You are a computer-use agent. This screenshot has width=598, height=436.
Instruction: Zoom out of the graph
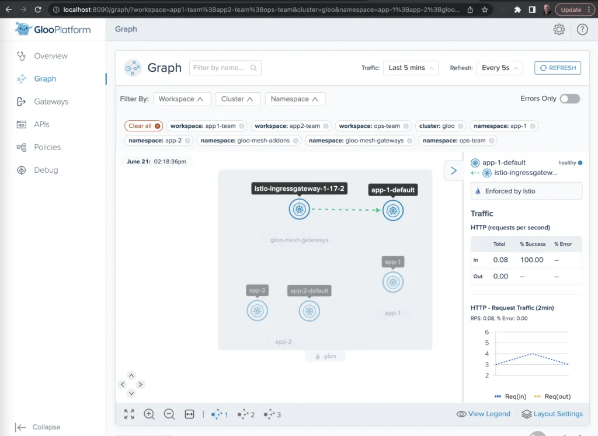(169, 414)
